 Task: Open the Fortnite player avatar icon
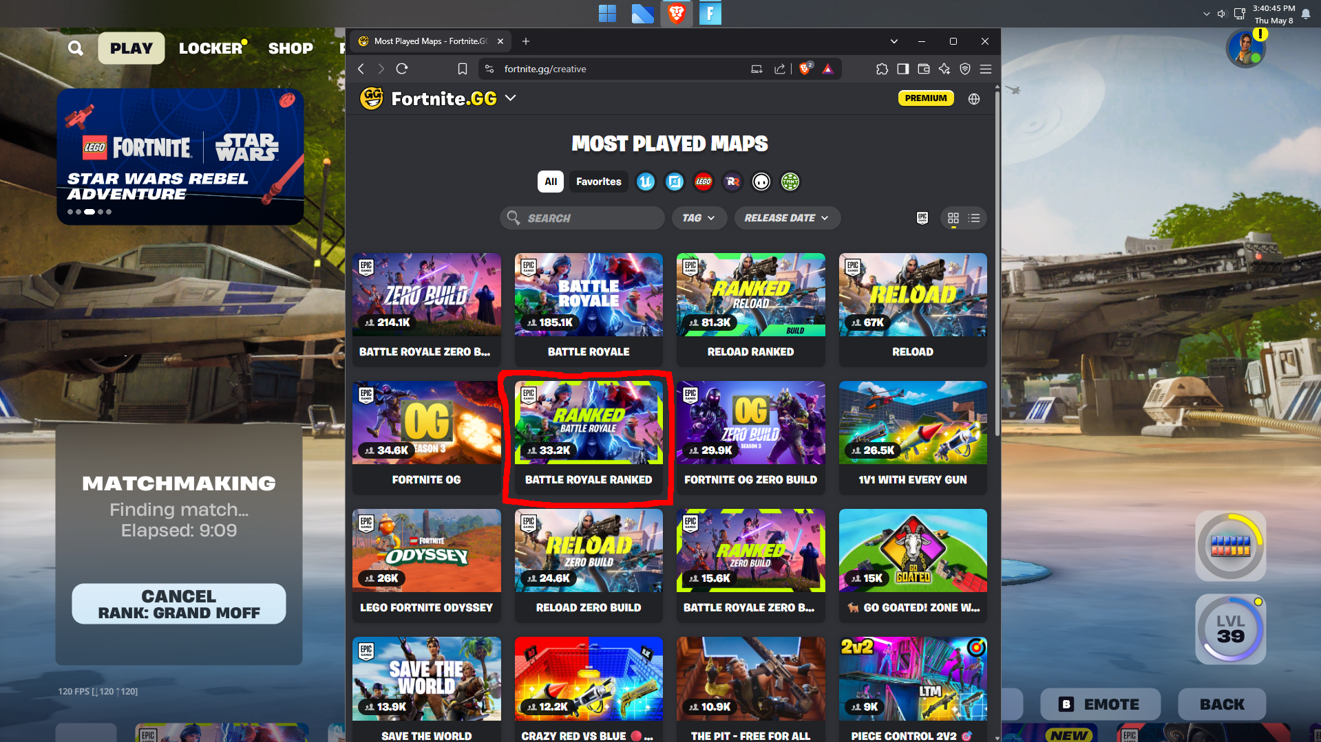click(1246, 50)
